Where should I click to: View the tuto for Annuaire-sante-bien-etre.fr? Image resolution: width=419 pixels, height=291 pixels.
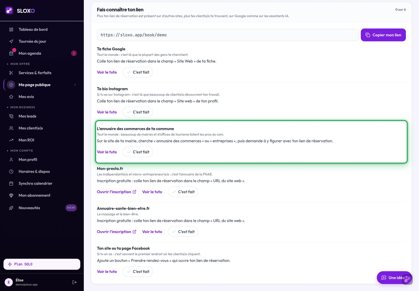[152, 232]
